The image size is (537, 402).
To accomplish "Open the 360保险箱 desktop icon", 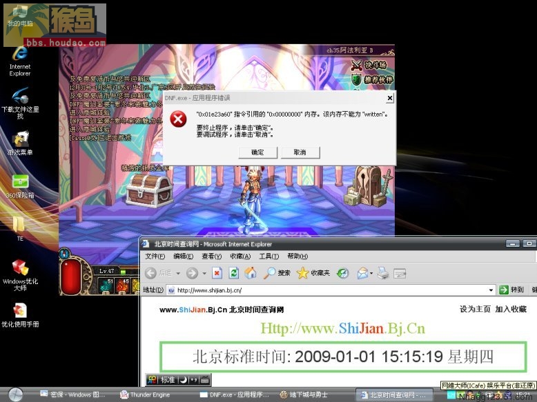I will coord(20,186).
